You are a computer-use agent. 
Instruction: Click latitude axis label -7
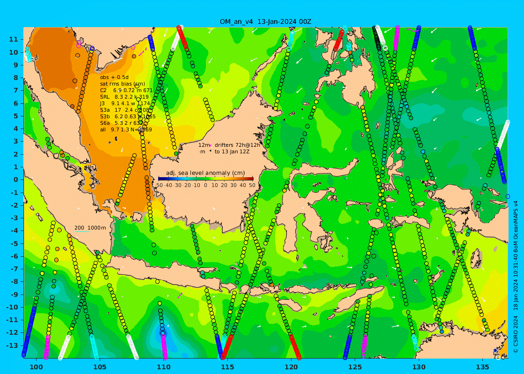[x=15, y=269]
